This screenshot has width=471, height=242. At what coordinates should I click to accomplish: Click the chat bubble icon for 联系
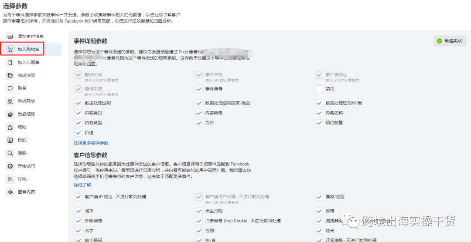10,88
